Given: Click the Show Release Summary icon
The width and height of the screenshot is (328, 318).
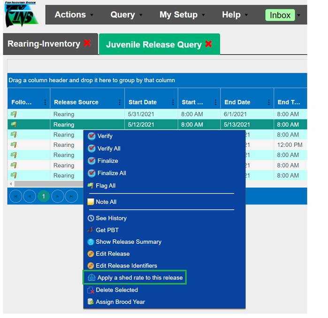Looking at the screenshot, I should coord(91,242).
